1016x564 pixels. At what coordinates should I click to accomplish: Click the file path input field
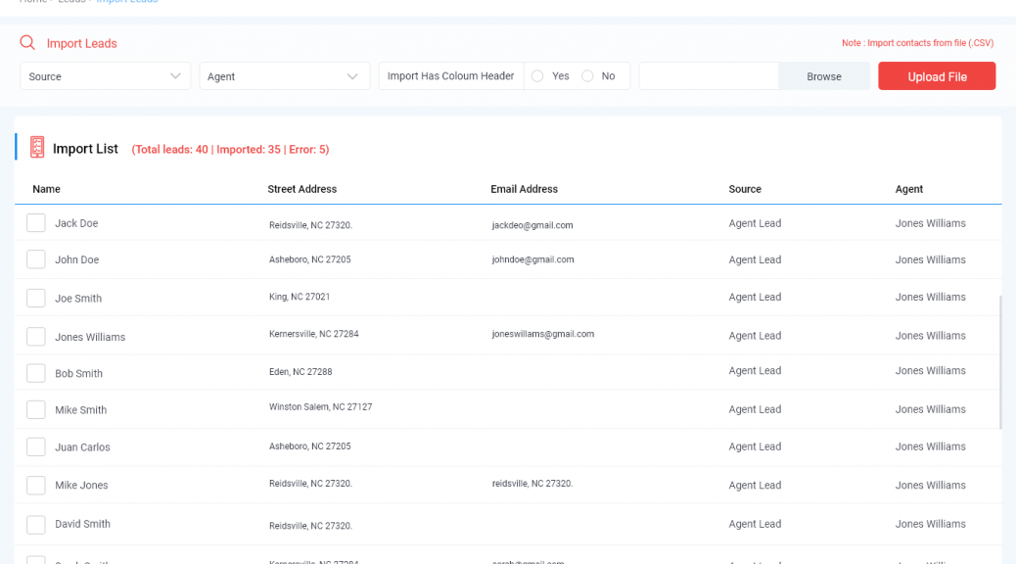tap(709, 75)
